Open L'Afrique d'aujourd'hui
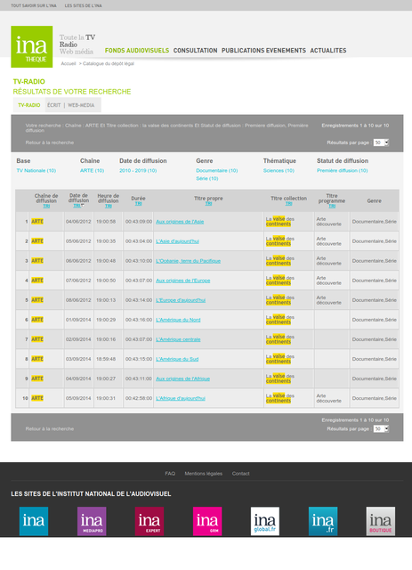Image resolution: width=412 pixels, height=570 pixels. [181, 398]
